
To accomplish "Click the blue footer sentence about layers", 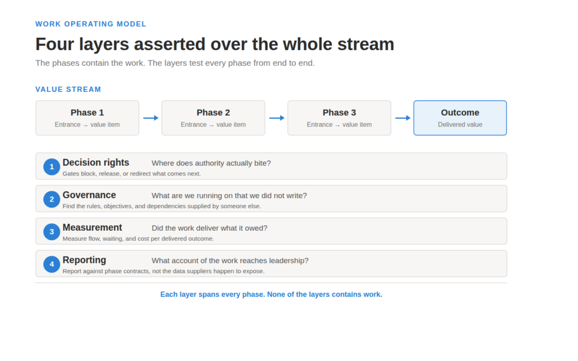I will click(272, 294).
